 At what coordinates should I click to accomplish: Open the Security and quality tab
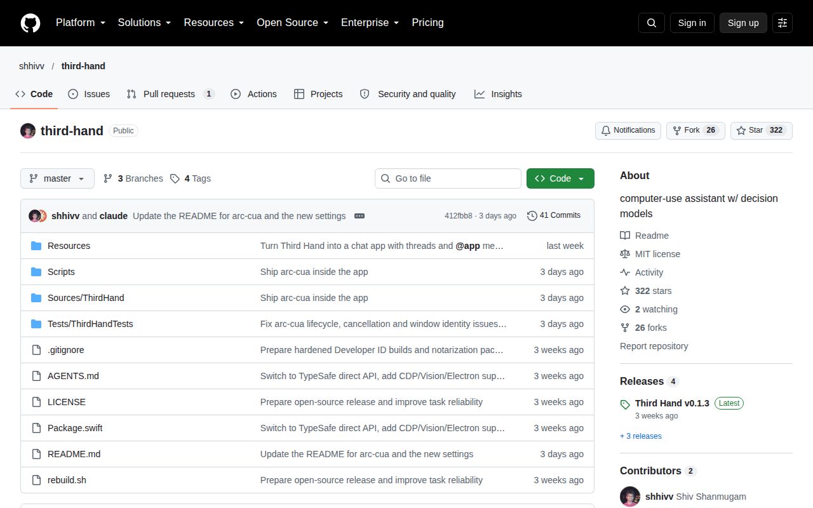(x=408, y=94)
